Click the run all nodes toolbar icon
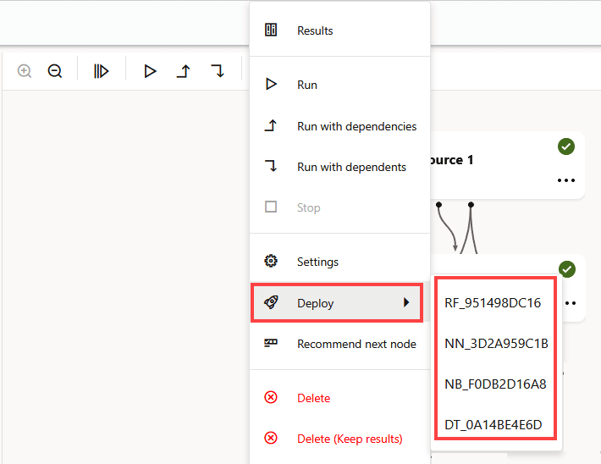The height and width of the screenshot is (464, 601). coord(102,71)
